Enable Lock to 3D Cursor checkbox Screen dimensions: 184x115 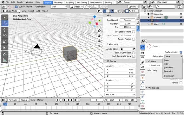point(134,53)
